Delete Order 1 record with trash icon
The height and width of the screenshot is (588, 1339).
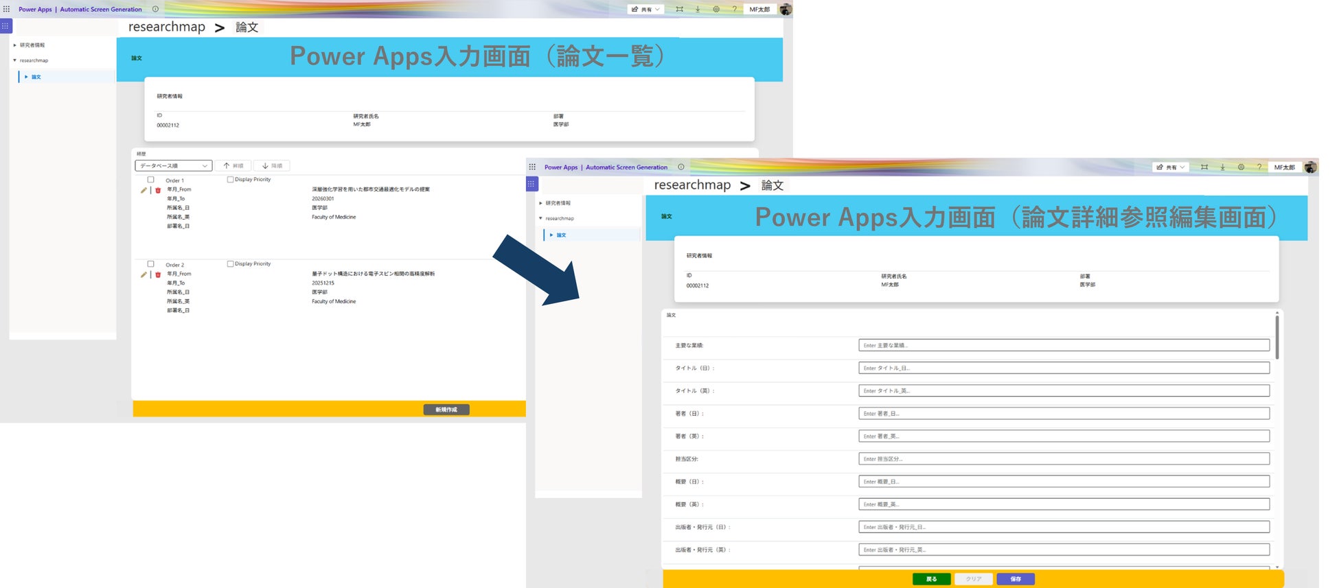pos(158,190)
